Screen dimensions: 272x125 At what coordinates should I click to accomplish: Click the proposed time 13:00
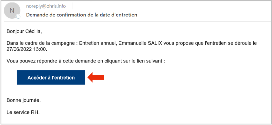40,49
